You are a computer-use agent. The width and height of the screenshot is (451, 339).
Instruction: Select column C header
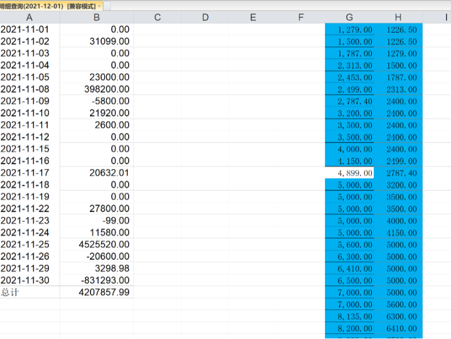point(157,17)
